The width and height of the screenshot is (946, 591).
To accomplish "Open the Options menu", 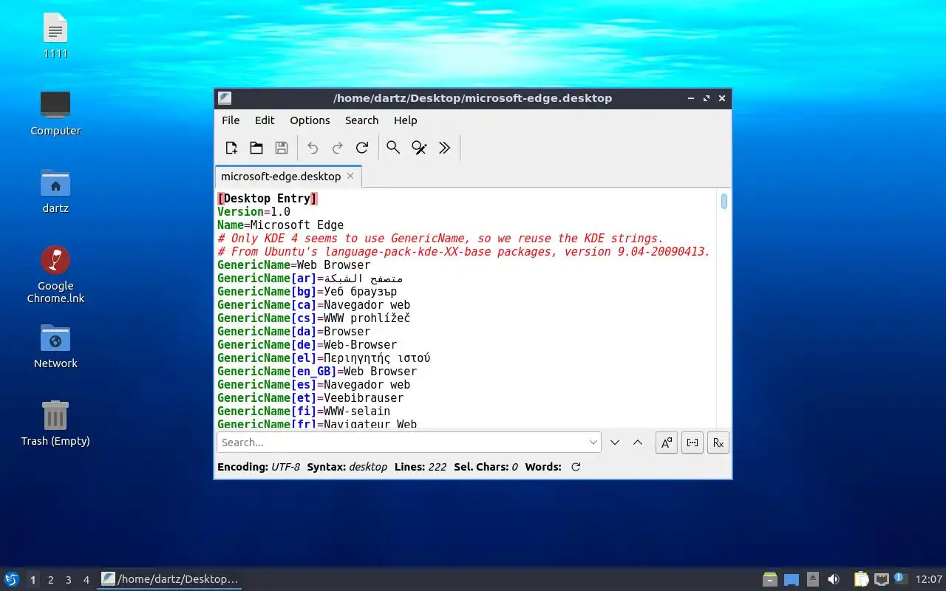I will 310,120.
